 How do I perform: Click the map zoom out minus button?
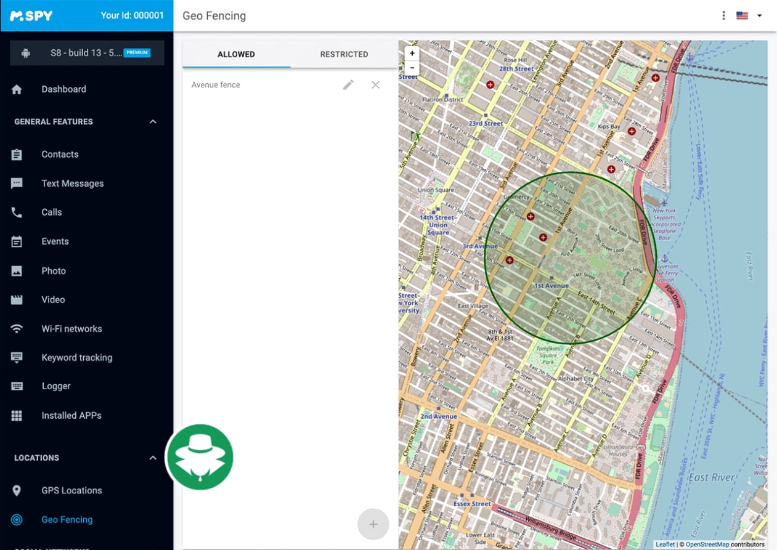click(x=412, y=67)
